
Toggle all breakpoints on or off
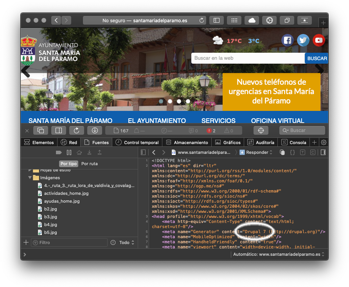[59, 152]
